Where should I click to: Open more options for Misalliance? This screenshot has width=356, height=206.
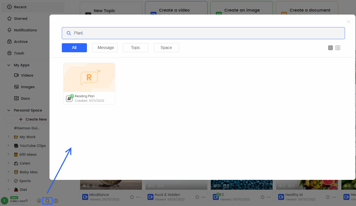(x=138, y=197)
